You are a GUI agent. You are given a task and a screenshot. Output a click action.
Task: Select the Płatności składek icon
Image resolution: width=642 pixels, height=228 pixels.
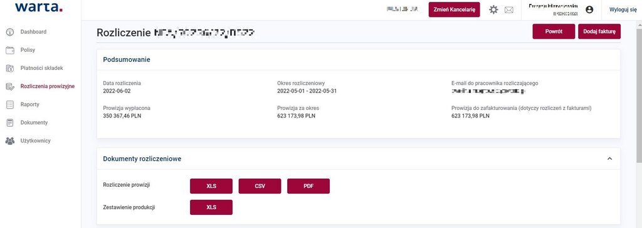tap(10, 68)
